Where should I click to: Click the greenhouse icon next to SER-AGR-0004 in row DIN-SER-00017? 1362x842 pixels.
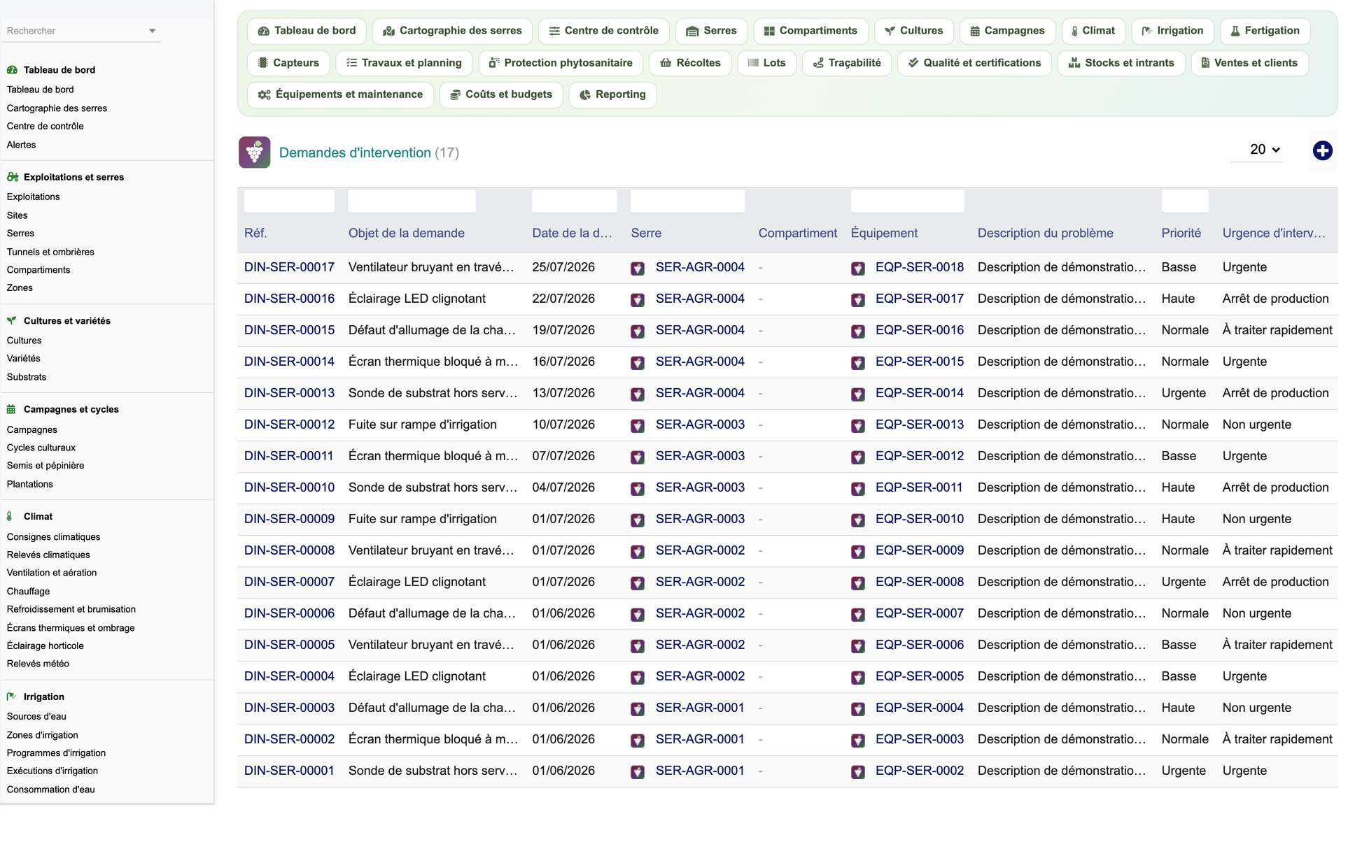coord(638,268)
